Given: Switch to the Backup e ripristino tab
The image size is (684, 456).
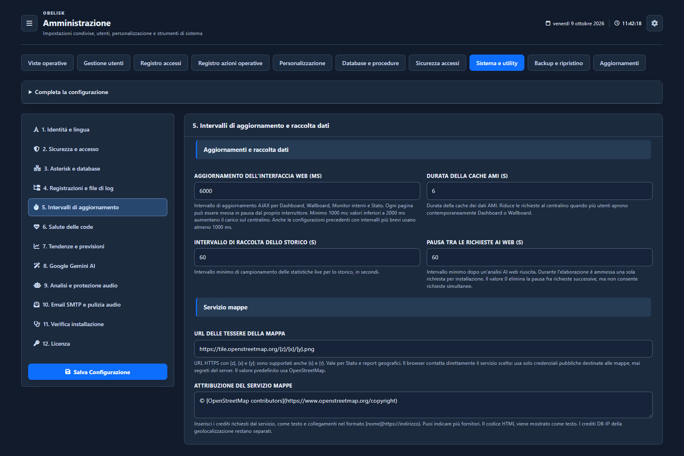Looking at the screenshot, I should tap(559, 63).
